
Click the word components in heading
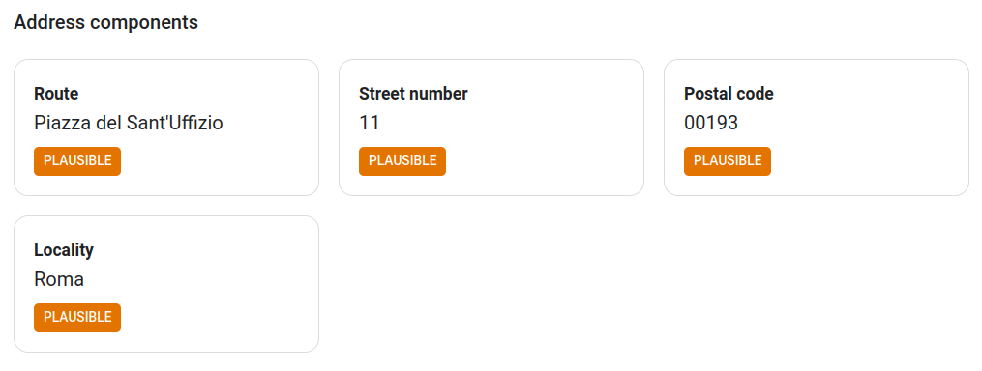[144, 24]
